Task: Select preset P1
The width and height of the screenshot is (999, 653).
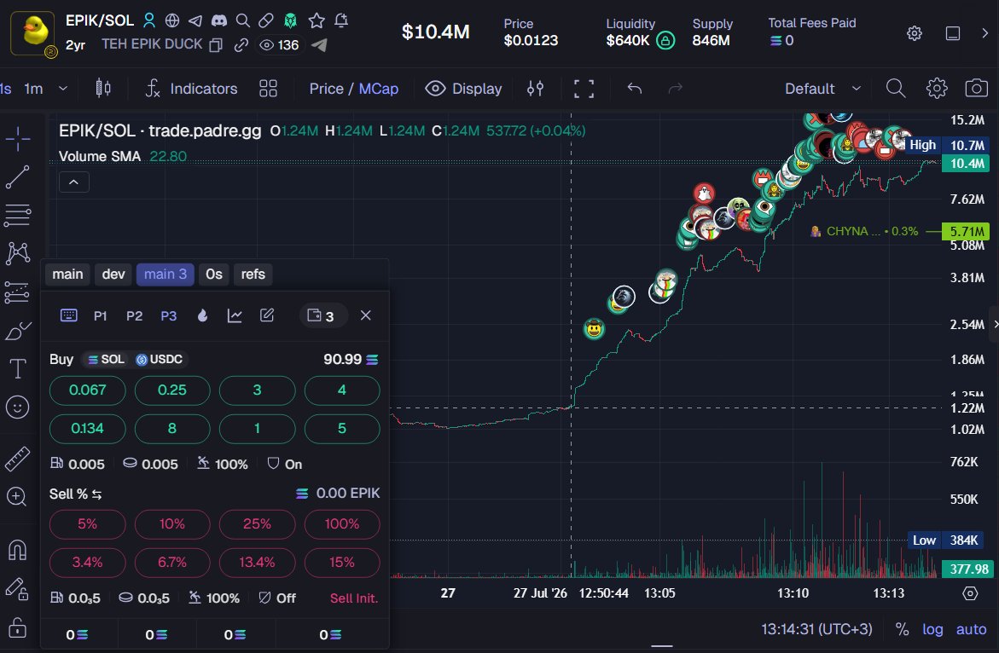Action: point(100,316)
